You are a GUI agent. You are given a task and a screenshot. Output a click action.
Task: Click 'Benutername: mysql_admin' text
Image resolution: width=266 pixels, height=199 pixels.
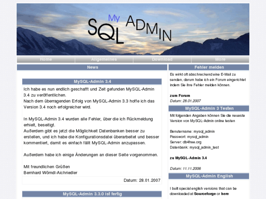point(192,131)
